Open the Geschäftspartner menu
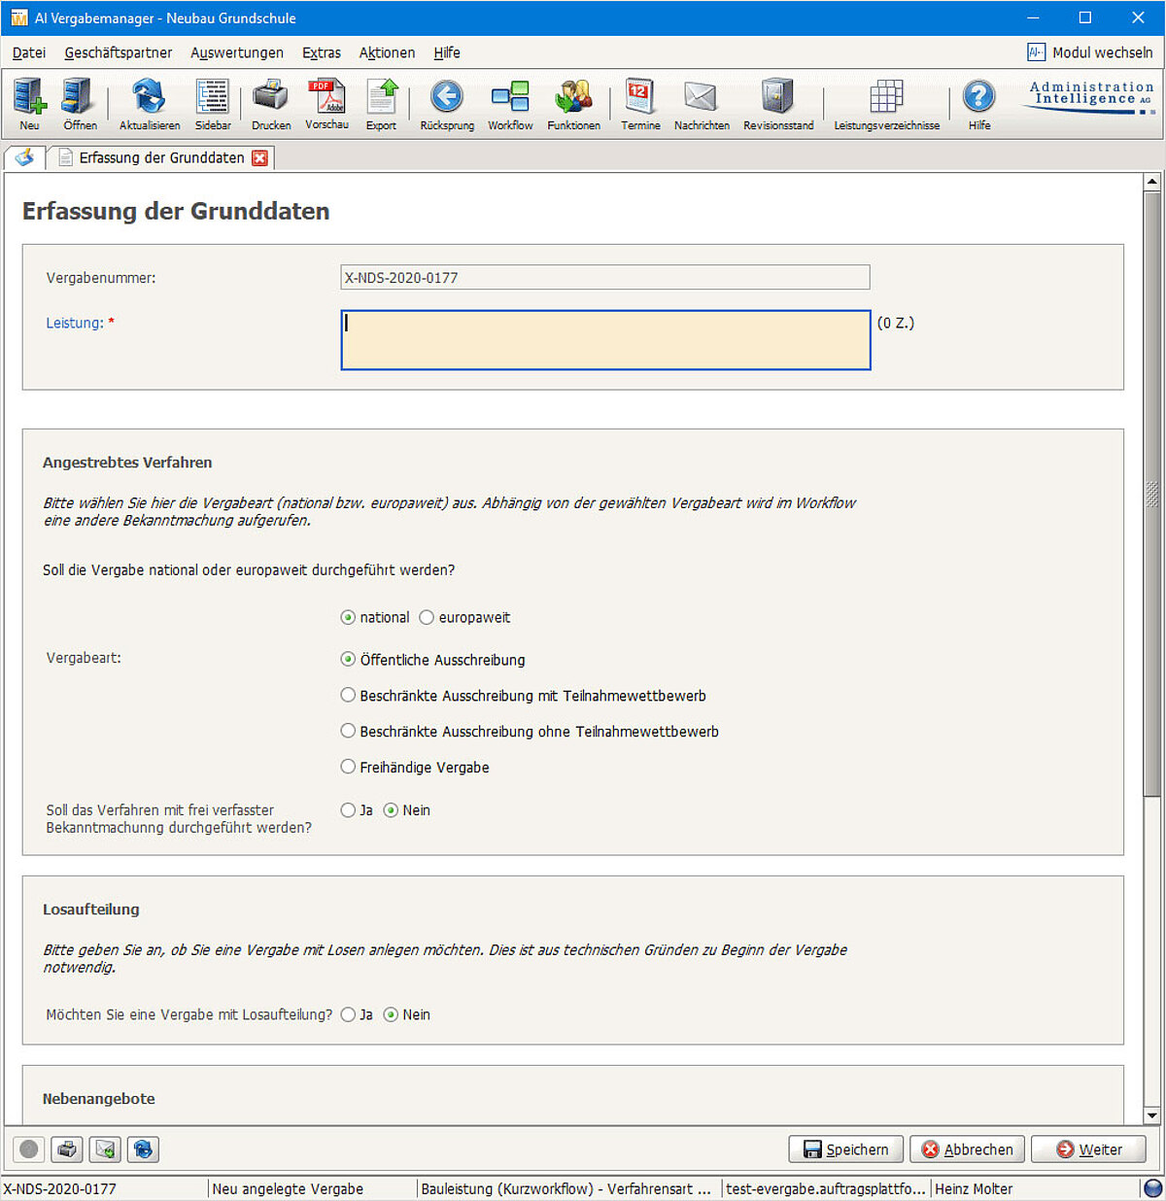This screenshot has width=1166, height=1201. point(118,52)
